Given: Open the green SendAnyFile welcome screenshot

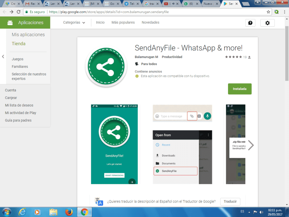Looking at the screenshot, I should (x=114, y=144).
